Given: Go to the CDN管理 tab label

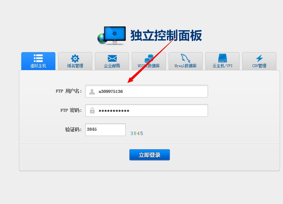Looking at the screenshot, I should coord(259,66).
